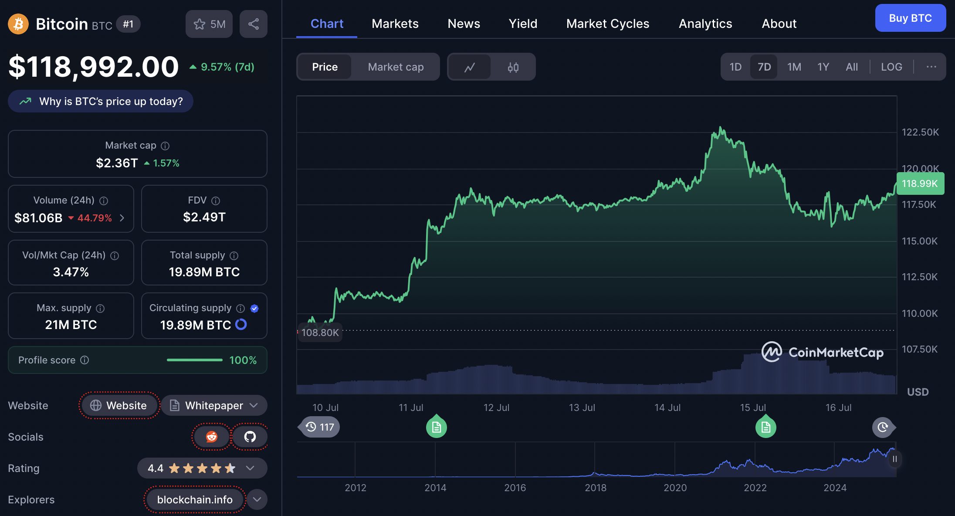
Task: Show FDV info tooltip icon
Action: tap(216, 201)
